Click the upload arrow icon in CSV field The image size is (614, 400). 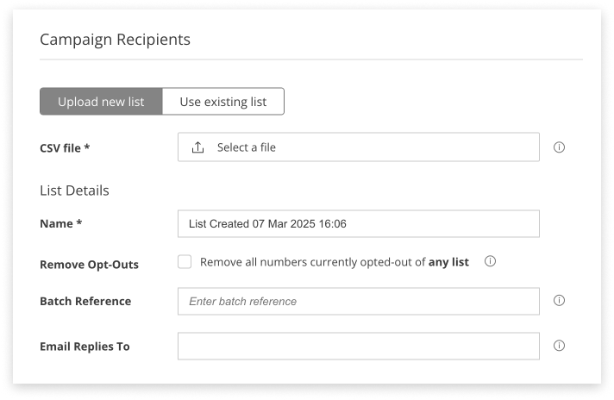(197, 147)
